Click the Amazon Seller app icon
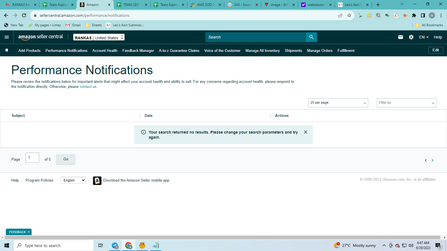Image resolution: width=447 pixels, height=251 pixels. [x=97, y=180]
